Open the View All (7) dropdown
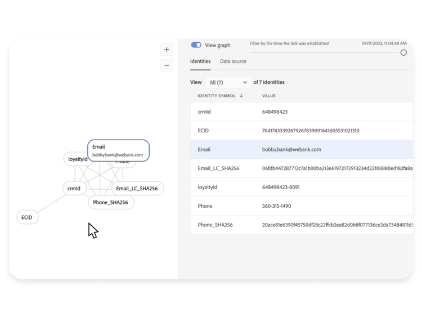 pos(228,82)
